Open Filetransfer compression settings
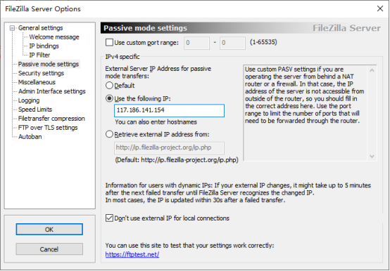The width and height of the screenshot is (390, 271). click(51, 119)
